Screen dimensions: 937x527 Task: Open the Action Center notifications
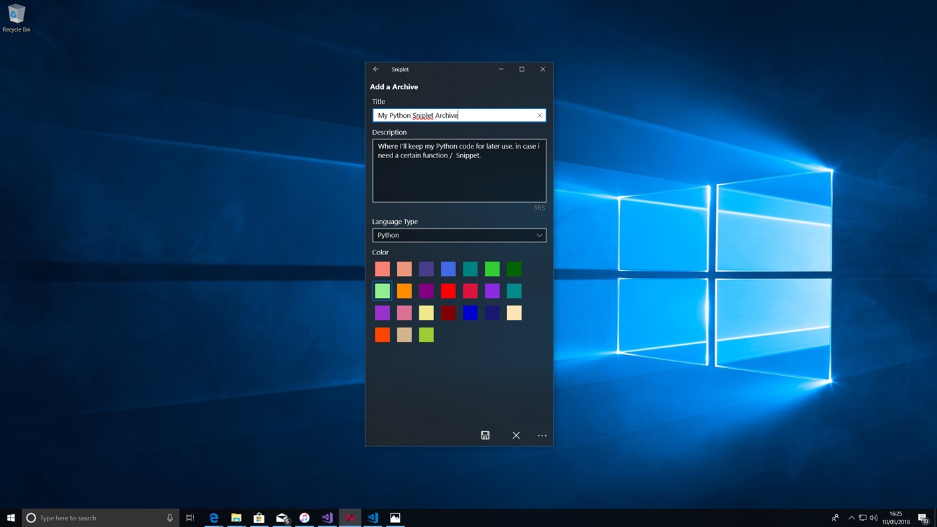point(922,518)
